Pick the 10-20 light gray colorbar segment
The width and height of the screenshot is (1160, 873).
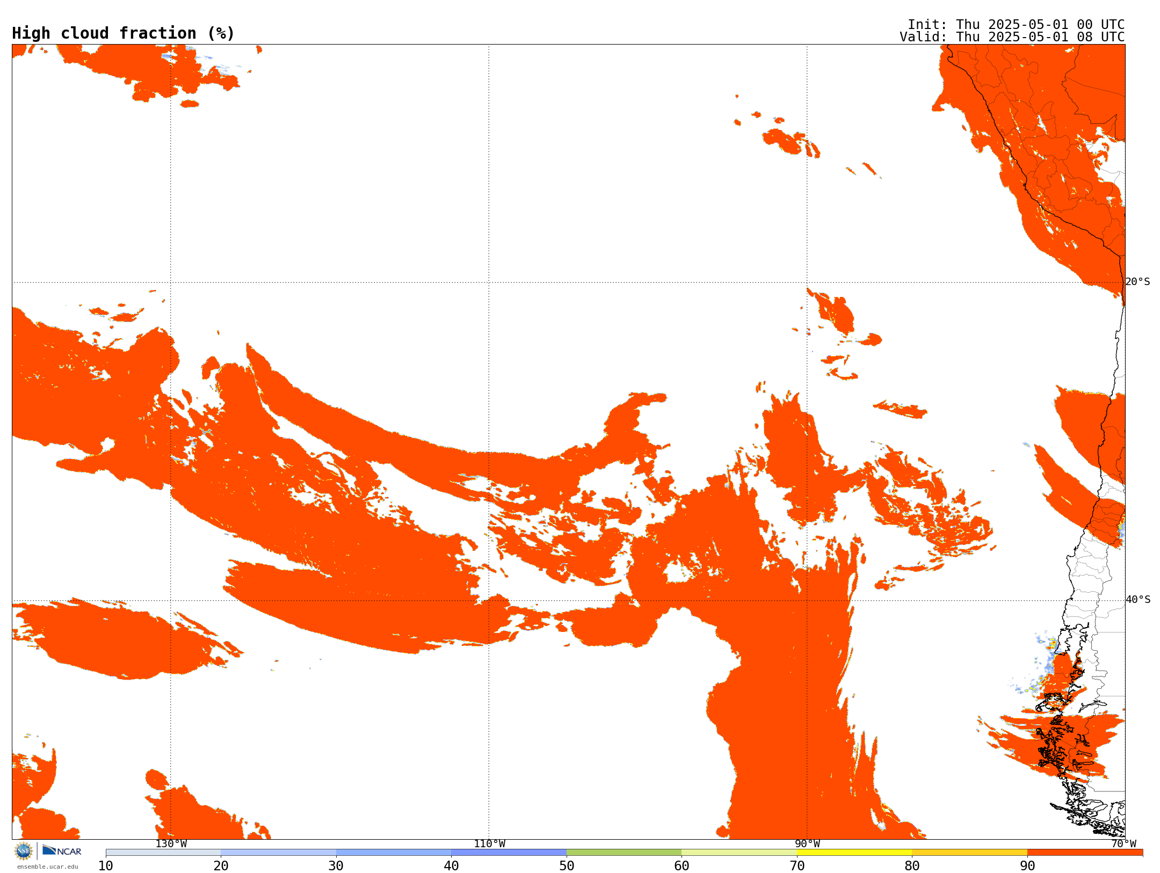click(163, 853)
